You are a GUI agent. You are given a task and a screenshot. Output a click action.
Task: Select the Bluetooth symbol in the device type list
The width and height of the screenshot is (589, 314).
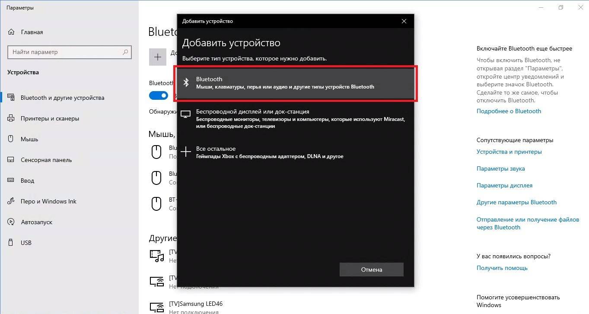187,82
